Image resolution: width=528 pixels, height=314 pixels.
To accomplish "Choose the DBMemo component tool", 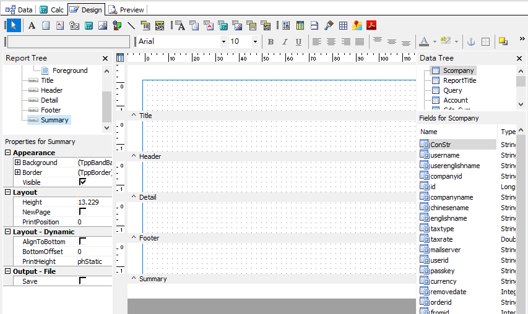I will coord(194,25).
